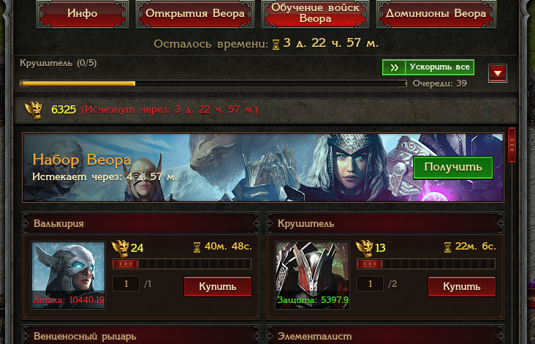The image size is (535, 344).
Task: Switch to the Инфо tab
Action: click(83, 14)
